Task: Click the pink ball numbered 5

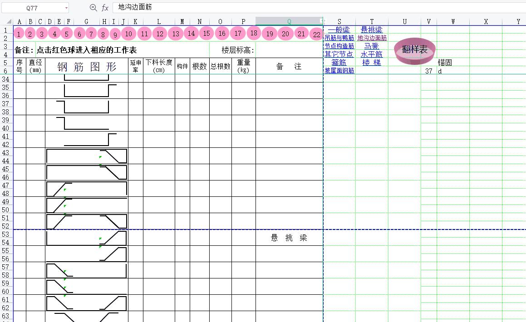Action: 66,34
